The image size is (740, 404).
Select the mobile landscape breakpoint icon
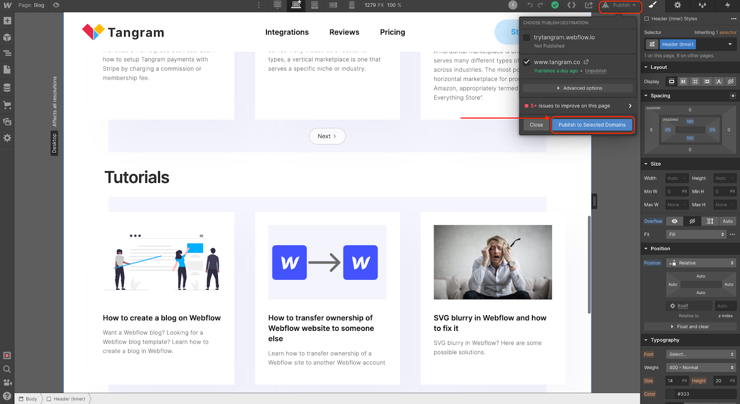333,5
